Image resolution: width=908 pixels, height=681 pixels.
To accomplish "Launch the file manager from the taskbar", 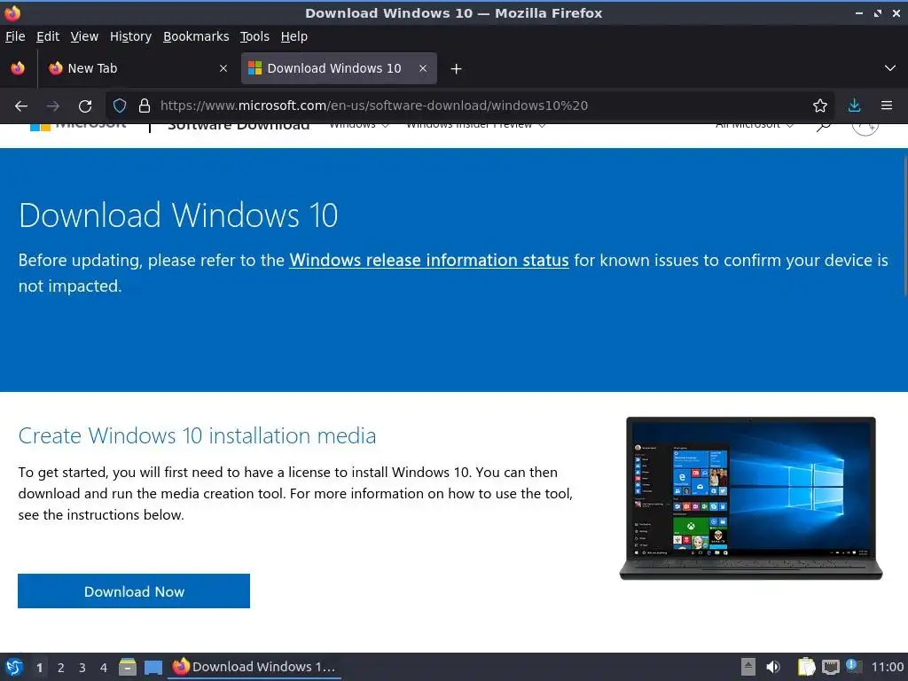I will click(128, 667).
